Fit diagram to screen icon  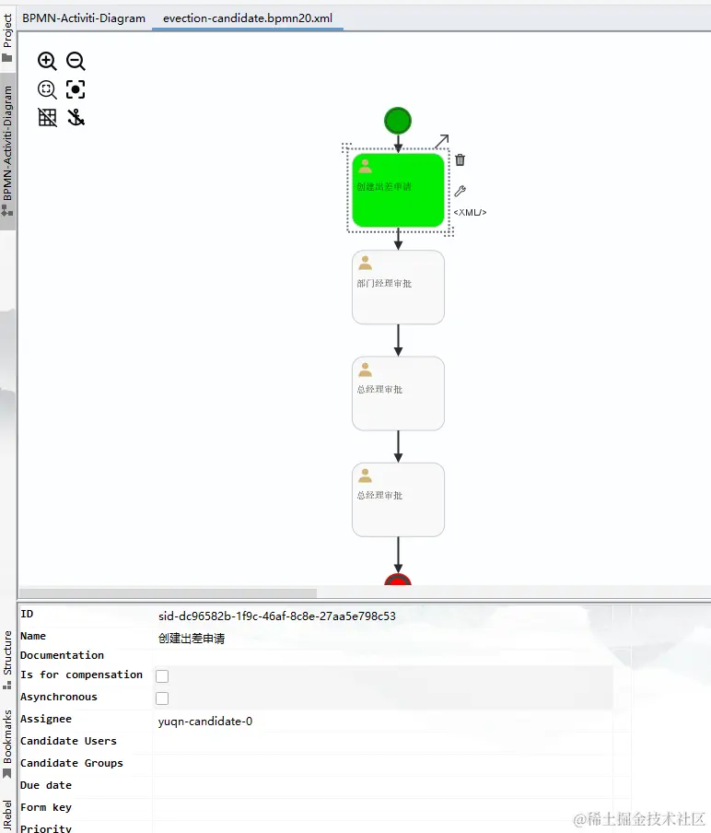(76, 89)
